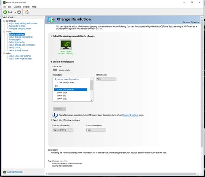Screen dimensions: 205x177
Task: Open Adjust video image settings
Action: coord(20,59)
